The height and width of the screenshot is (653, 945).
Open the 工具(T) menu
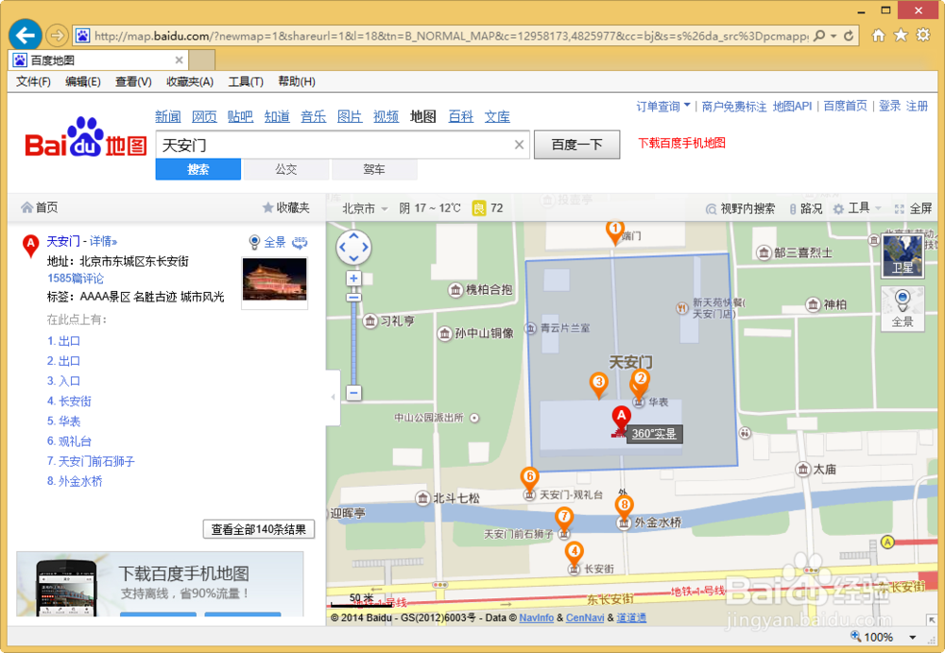tap(246, 81)
